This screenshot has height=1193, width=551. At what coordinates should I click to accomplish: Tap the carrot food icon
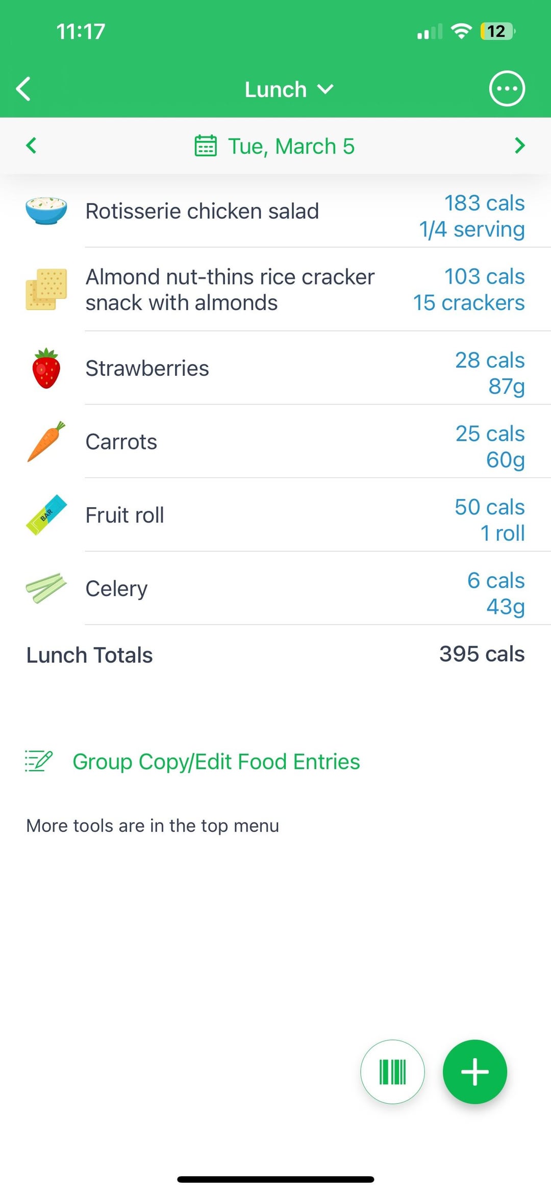pyautogui.click(x=46, y=442)
